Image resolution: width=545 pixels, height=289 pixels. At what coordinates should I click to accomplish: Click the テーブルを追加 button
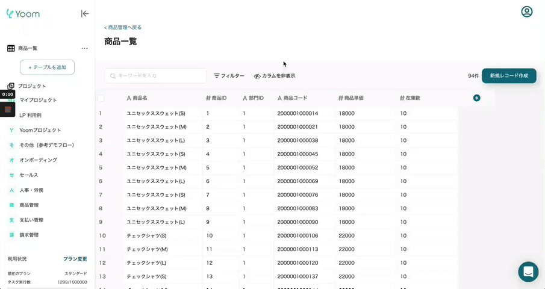click(x=47, y=67)
